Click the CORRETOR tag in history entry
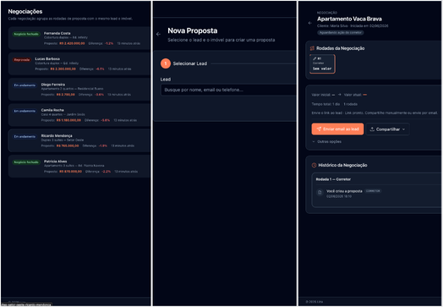Screen dimensions: 443x307 [x=373, y=191]
